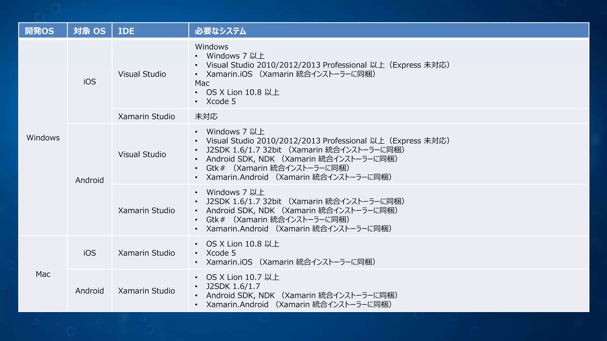607x341 pixels.
Task: Click Android target cell for Windows development
Action: tap(90, 180)
